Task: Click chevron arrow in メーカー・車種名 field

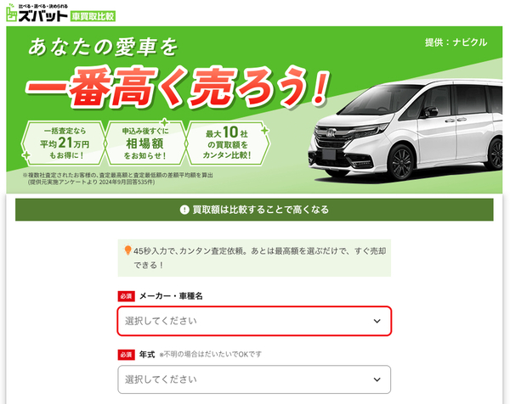Action: [x=377, y=321]
